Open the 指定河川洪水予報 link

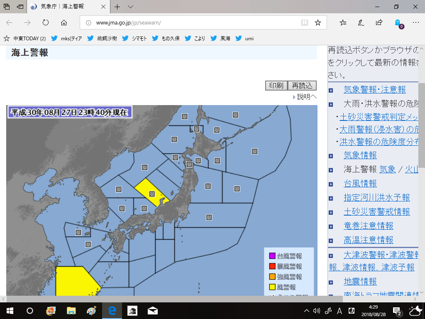(x=377, y=197)
